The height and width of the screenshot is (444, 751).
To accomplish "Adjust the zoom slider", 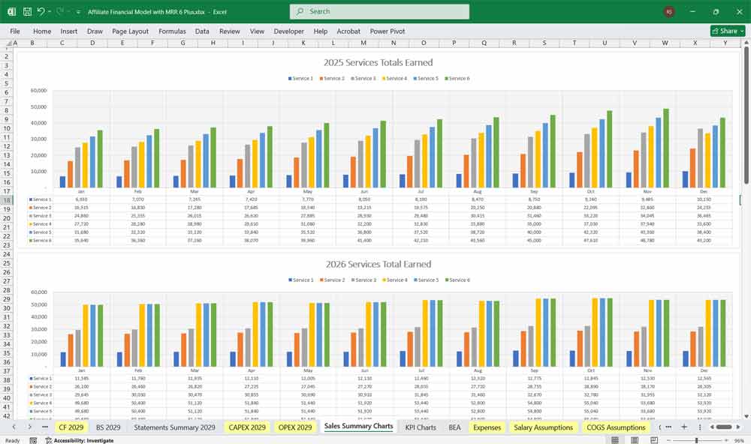I will (696, 439).
